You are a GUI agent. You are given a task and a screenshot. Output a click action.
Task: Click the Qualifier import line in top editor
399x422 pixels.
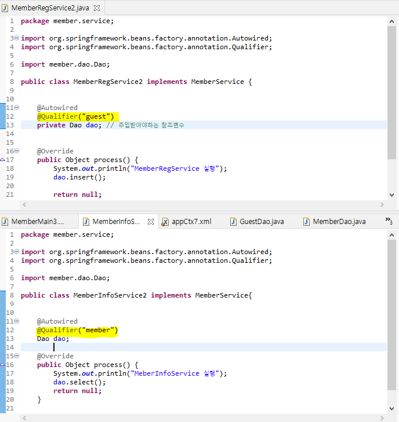pyautogui.click(x=147, y=47)
